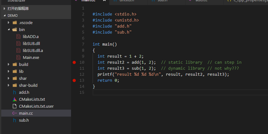The width and height of the screenshot is (268, 134).
Task: Place cursor on #include <unistd.h>
Action: pyautogui.click(x=115, y=20)
